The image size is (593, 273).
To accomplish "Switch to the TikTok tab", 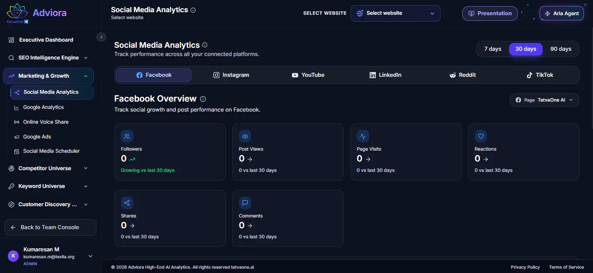I will point(540,75).
